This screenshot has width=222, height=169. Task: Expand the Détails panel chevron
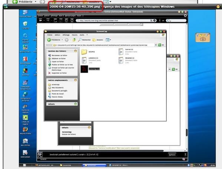click(x=76, y=104)
